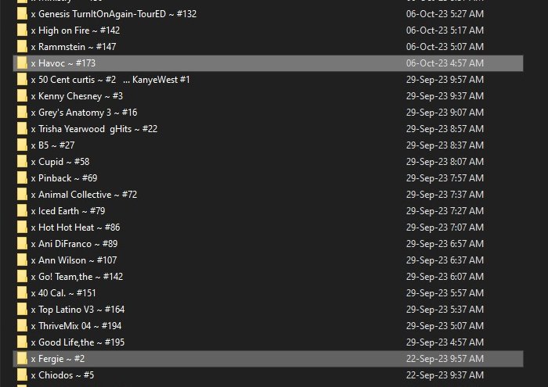
Task: Select Ani DiFranco ~ #89 entry
Action: pos(74,244)
